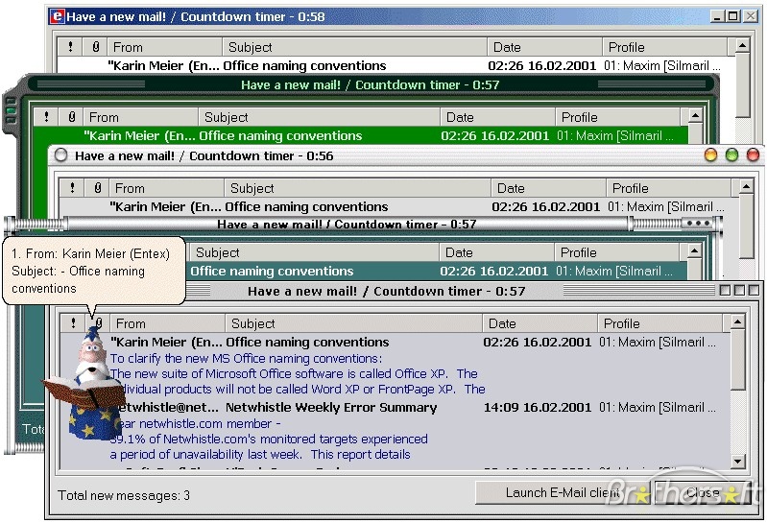Click the Subject header in the front window
The height and width of the screenshot is (523, 767).
[x=354, y=323]
